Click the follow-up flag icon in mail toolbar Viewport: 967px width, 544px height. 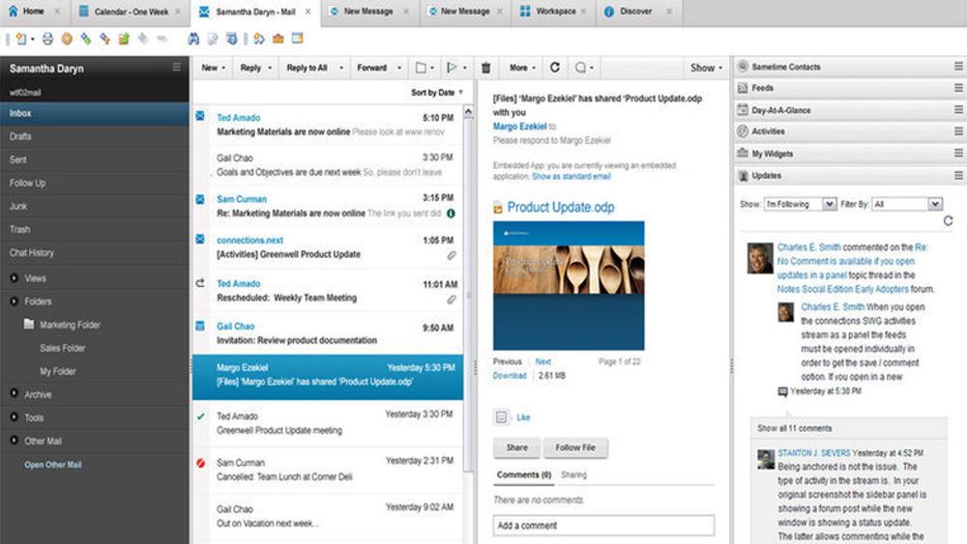pos(452,67)
